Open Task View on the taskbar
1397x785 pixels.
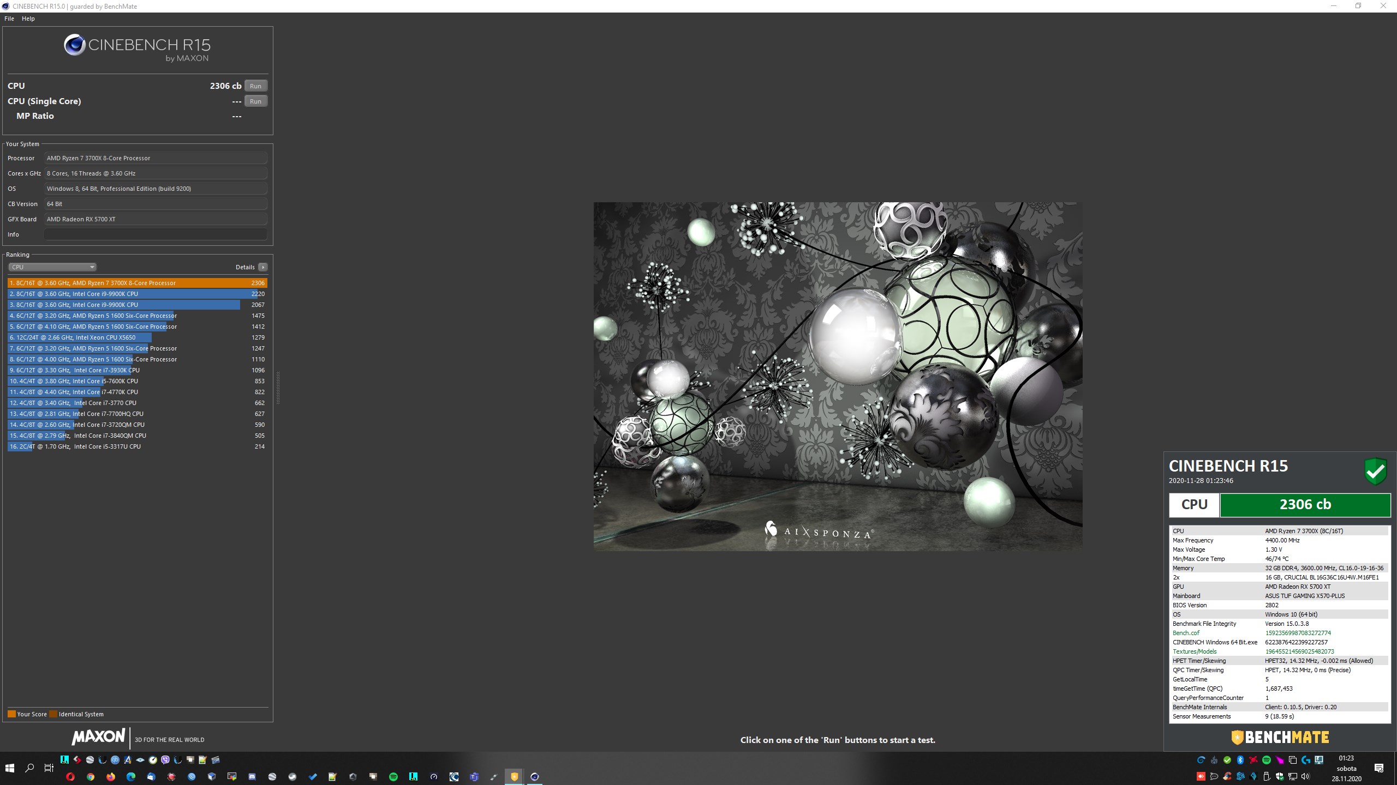tap(49, 768)
